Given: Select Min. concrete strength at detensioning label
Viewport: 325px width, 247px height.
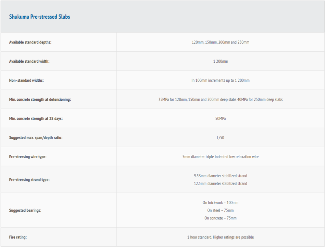Looking at the screenshot, I should [x=40, y=99].
